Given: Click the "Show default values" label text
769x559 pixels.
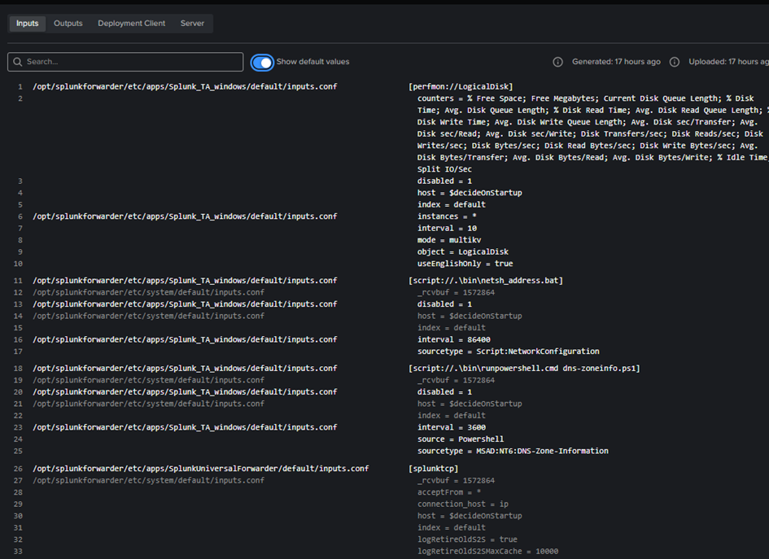Looking at the screenshot, I should [312, 62].
